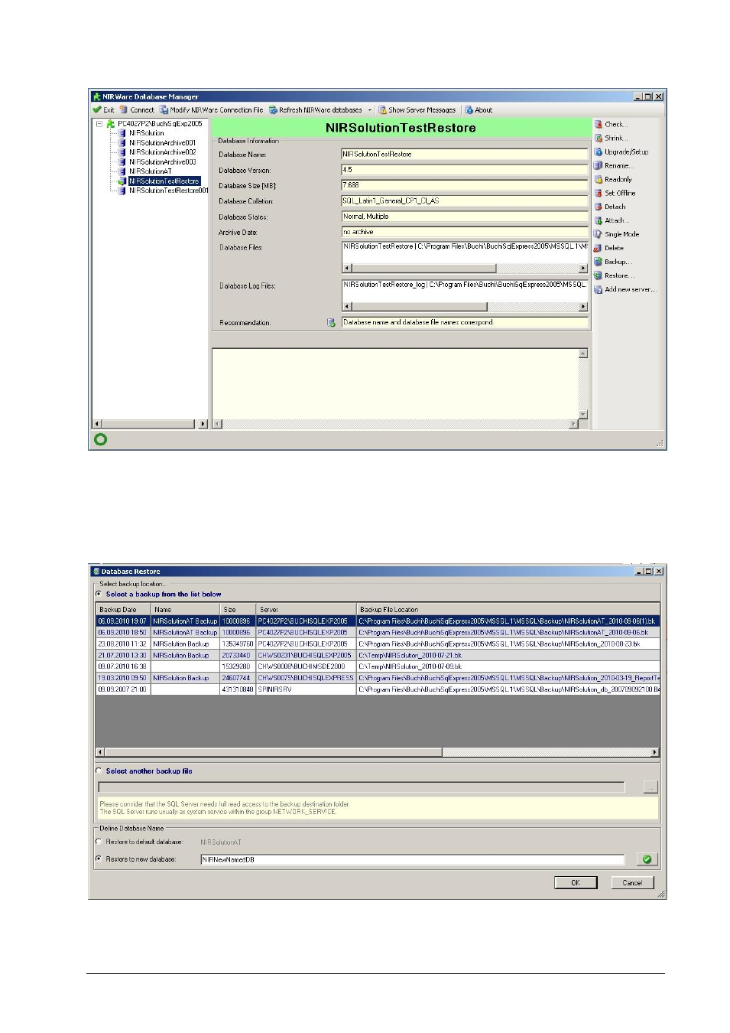Click the Restore database icon

tap(599, 275)
